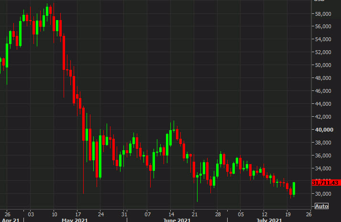
Task: Click the May 2021 month label
Action: (x=75, y=220)
